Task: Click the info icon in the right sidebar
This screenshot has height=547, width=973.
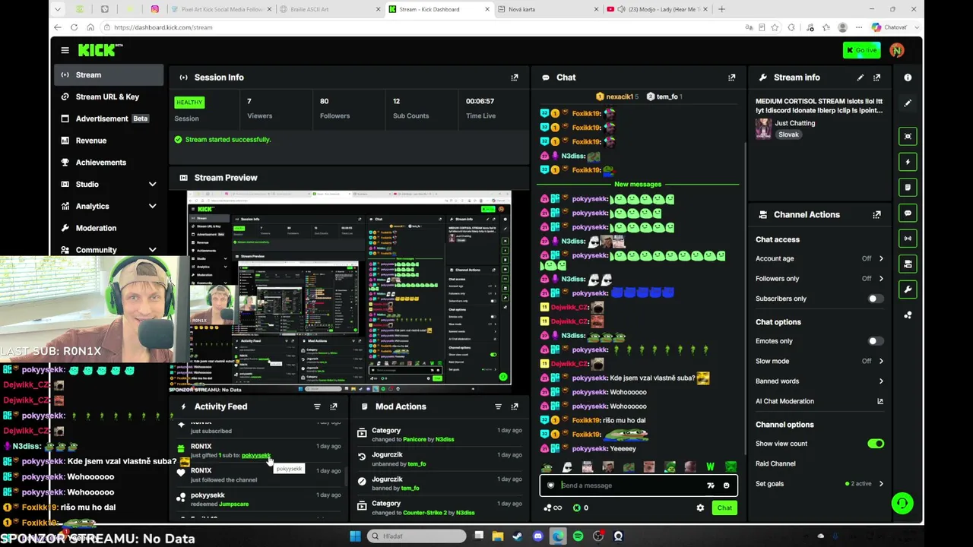Action: click(x=908, y=77)
